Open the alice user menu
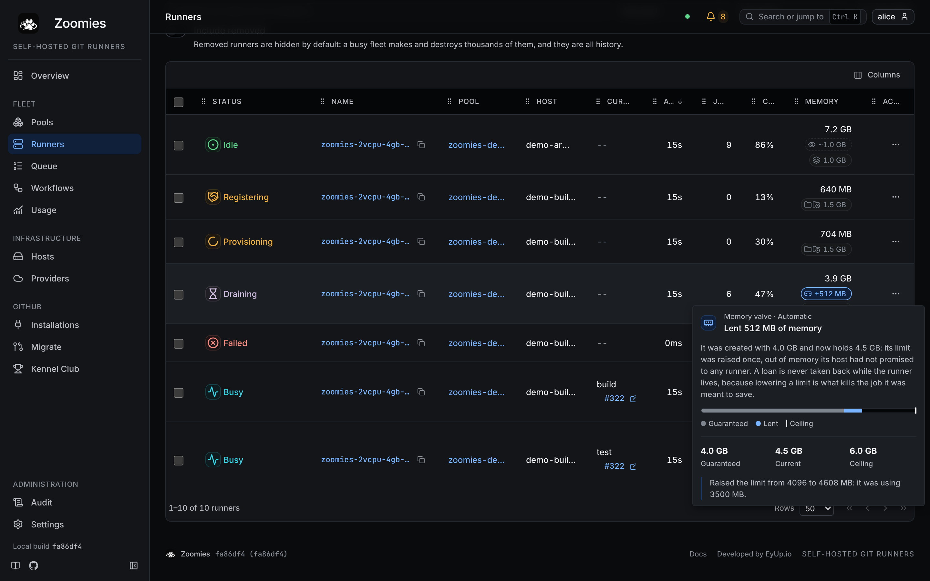 pyautogui.click(x=893, y=16)
